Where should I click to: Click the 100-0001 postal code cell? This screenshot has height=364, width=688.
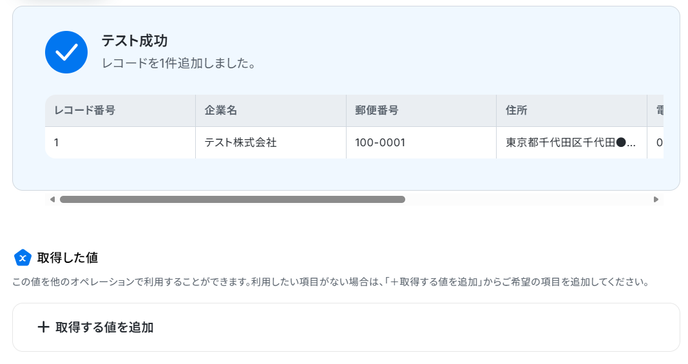pyautogui.click(x=421, y=142)
